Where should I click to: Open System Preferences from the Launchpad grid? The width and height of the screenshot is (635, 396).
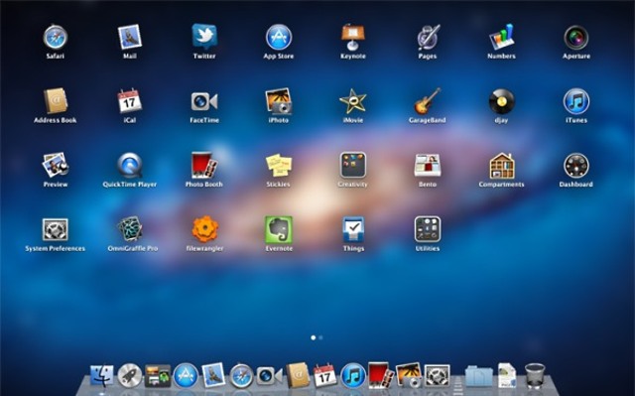(x=56, y=229)
